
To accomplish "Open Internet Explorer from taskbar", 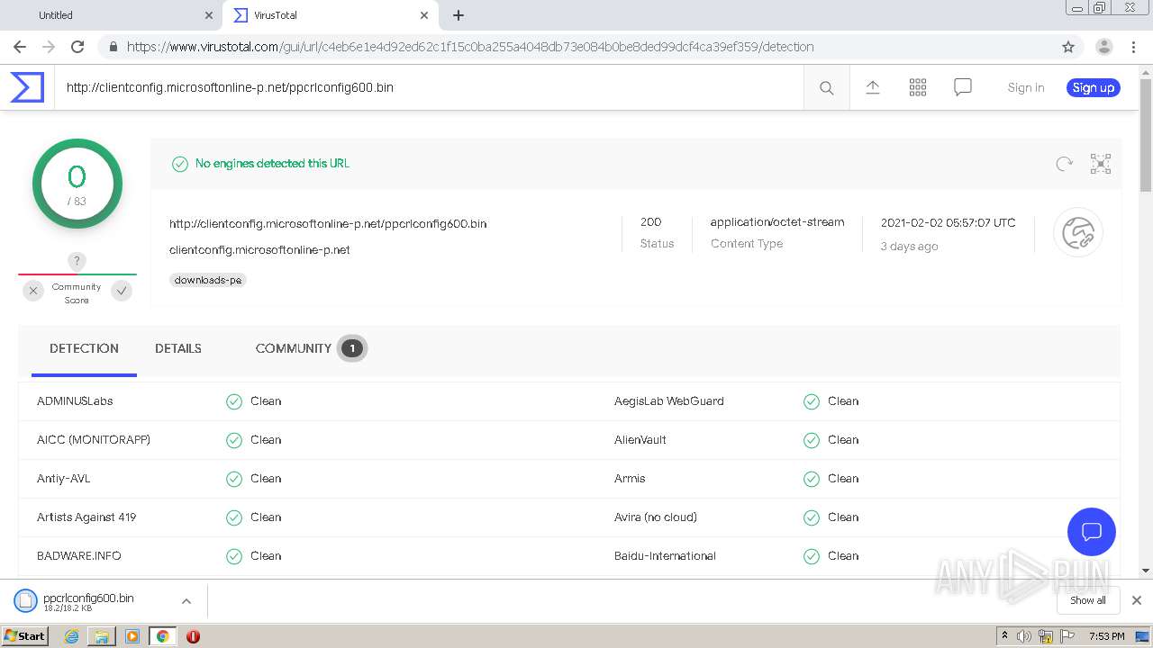I will click(x=71, y=636).
